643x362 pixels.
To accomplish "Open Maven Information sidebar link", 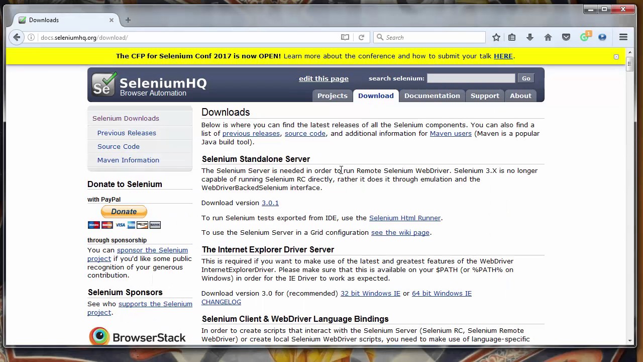I will click(128, 160).
